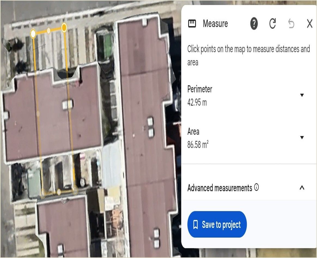Click the bottom edge midpoint handle
Screen dimensions: 317x258
tap(59, 192)
